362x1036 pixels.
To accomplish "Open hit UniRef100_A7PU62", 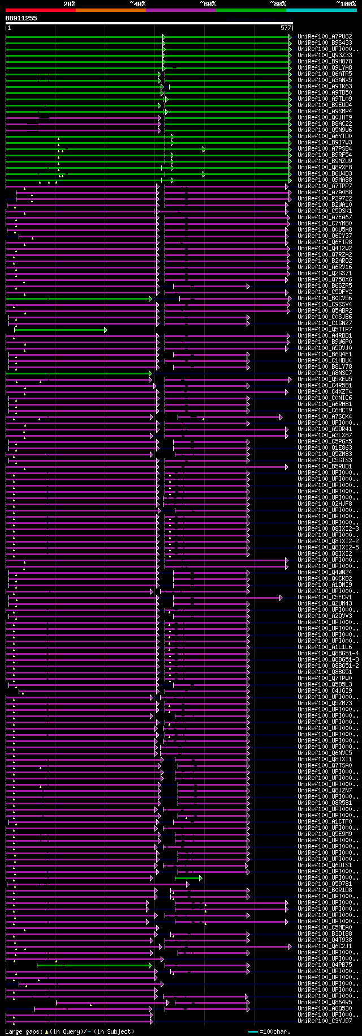I will (x=325, y=37).
